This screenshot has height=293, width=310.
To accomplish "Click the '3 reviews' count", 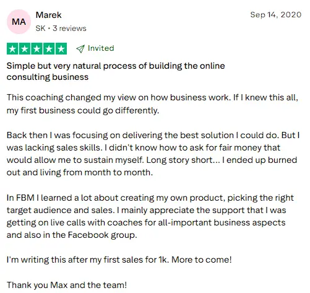I will coord(69,28).
